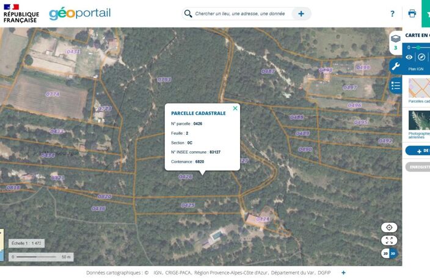This screenshot has width=430, height=279.
Task: Click parcel label 0492 on map
Action: 385,141
